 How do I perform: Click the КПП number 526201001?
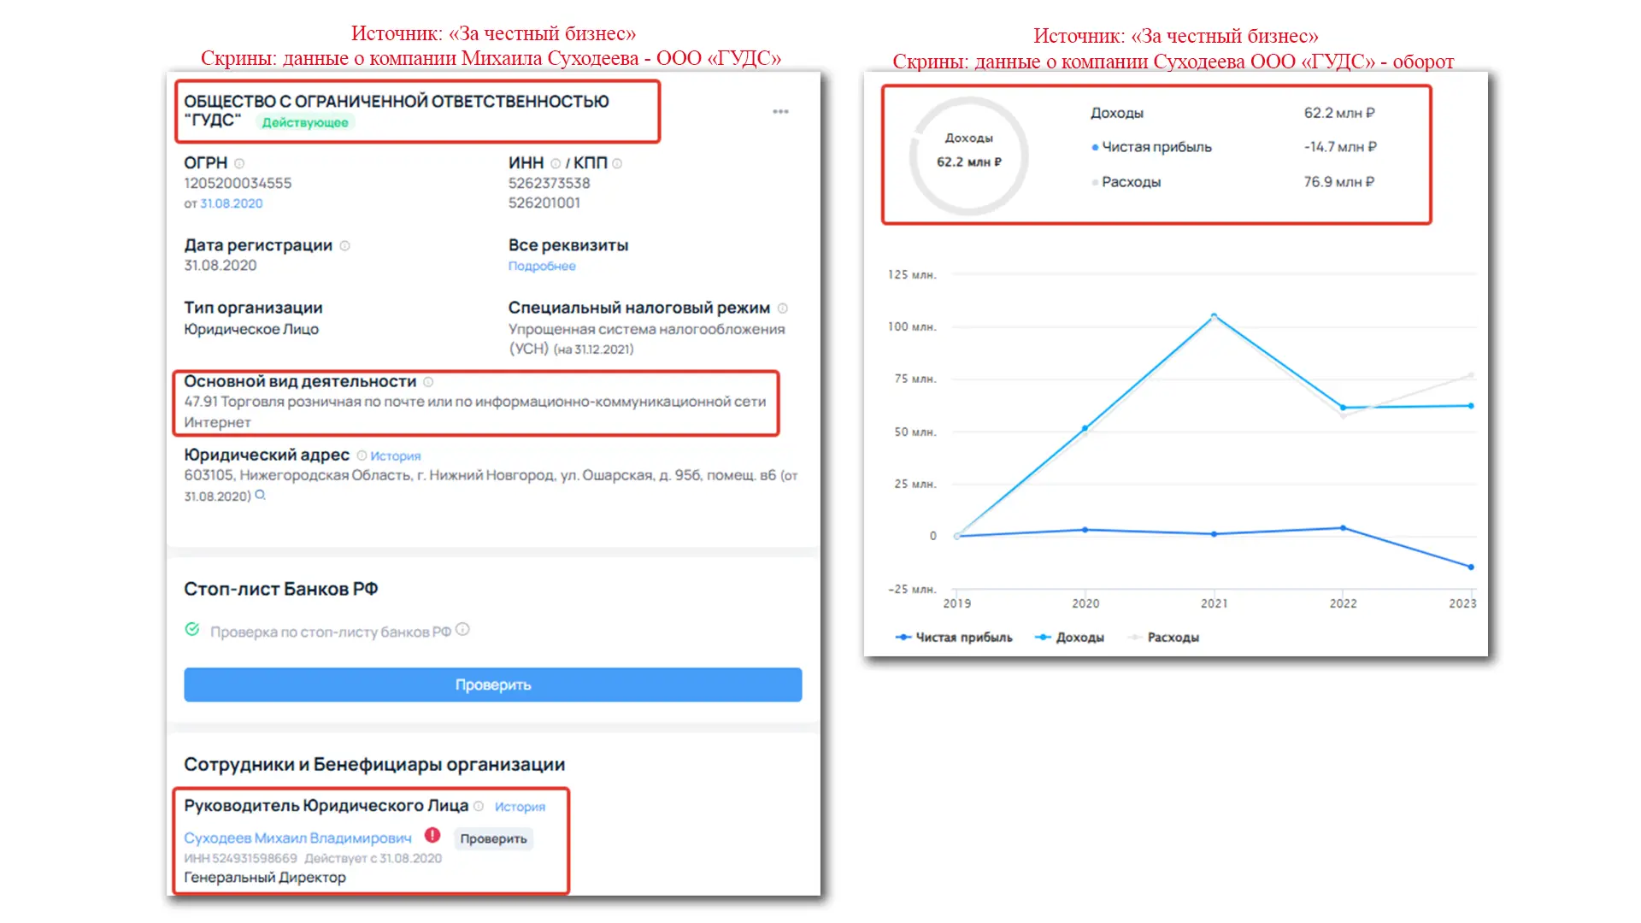pos(544,203)
